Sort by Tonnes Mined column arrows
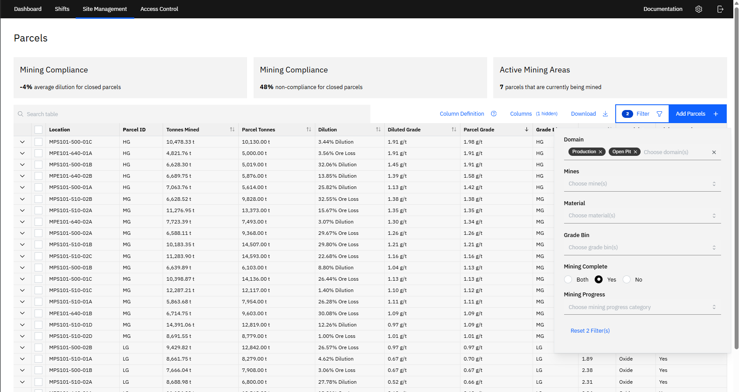Image resolution: width=739 pixels, height=392 pixels. point(232,130)
